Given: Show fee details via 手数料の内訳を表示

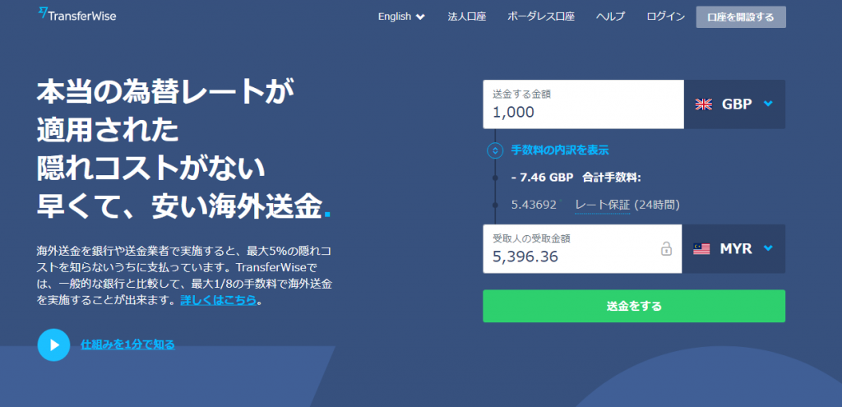Looking at the screenshot, I should click(x=559, y=150).
